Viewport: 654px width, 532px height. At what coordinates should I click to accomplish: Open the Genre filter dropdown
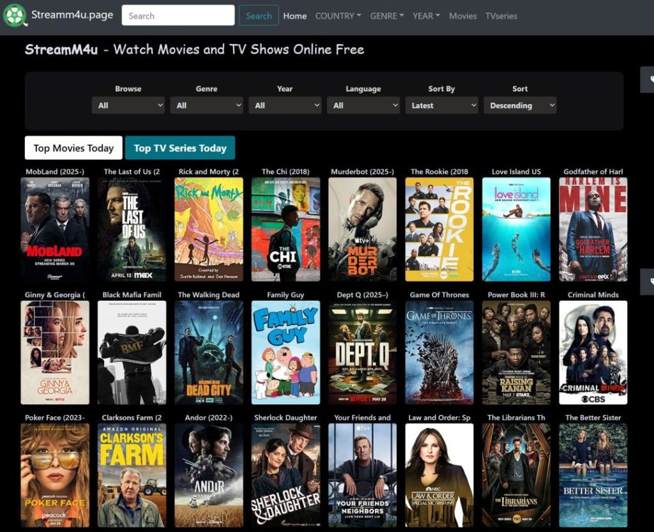tap(206, 105)
